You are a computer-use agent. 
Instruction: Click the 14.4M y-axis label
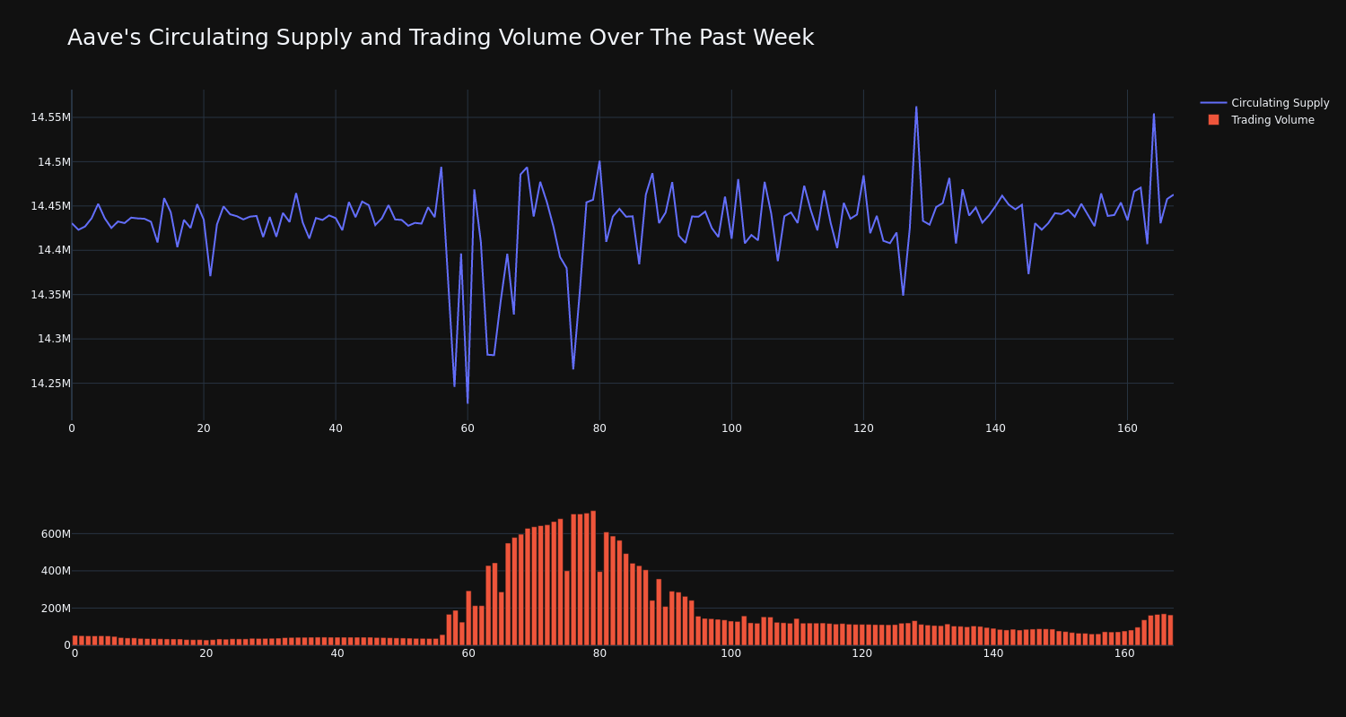point(54,250)
